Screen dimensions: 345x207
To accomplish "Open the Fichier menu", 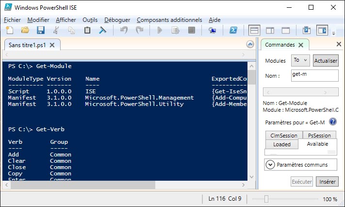I will point(12,20).
